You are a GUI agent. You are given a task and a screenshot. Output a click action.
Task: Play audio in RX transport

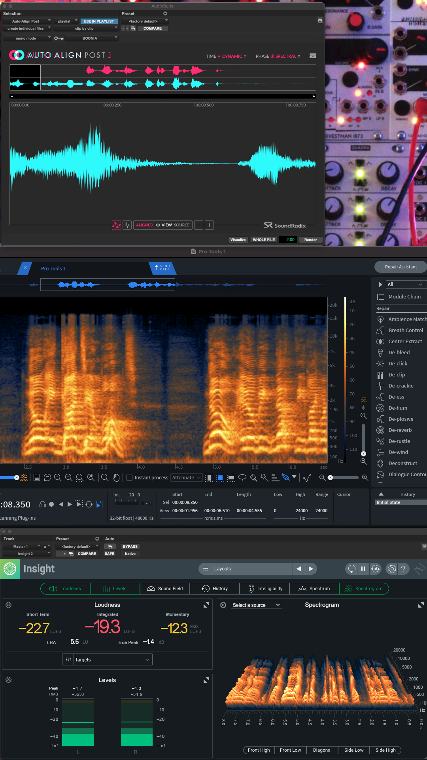(70, 504)
